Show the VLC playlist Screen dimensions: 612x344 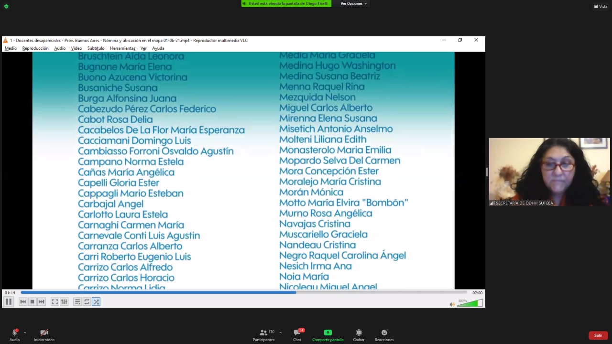77,301
